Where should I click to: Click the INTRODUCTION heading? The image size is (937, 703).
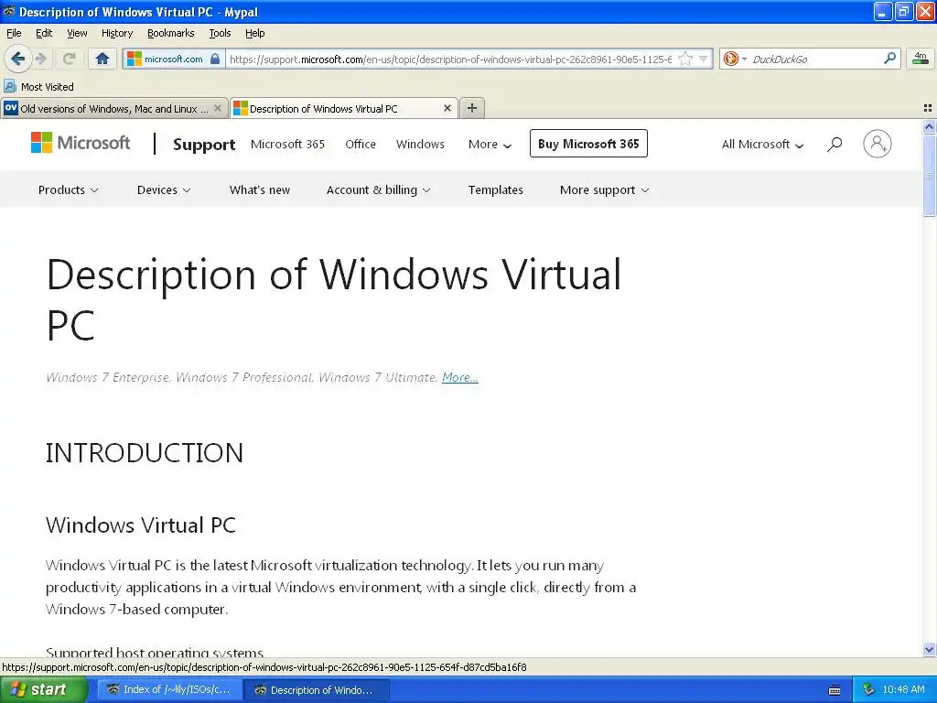(145, 453)
